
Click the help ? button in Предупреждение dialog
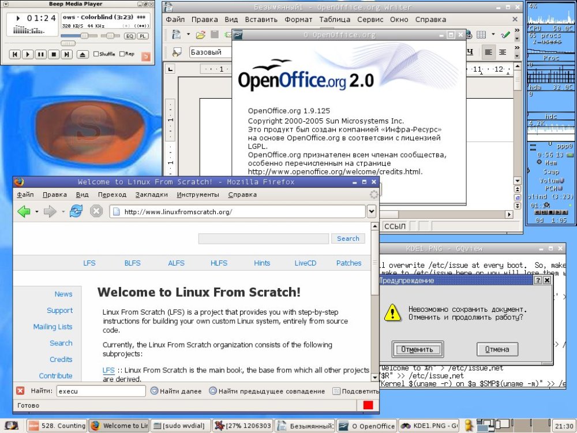click(538, 280)
